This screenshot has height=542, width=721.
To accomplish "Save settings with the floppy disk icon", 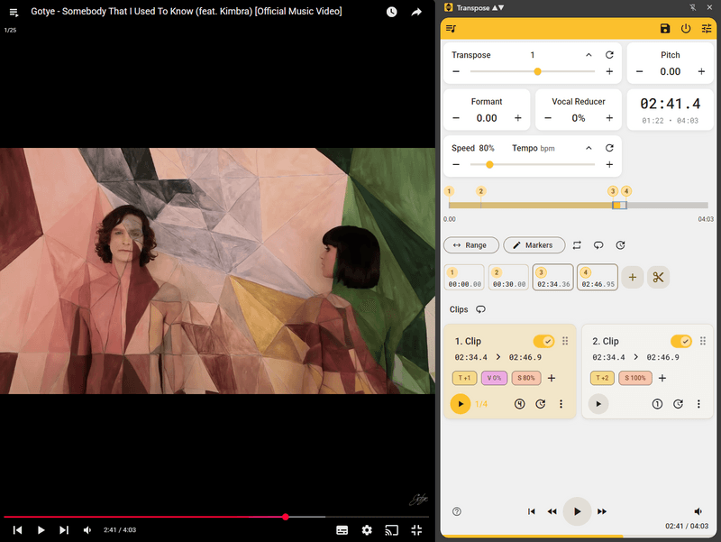I will click(x=665, y=29).
